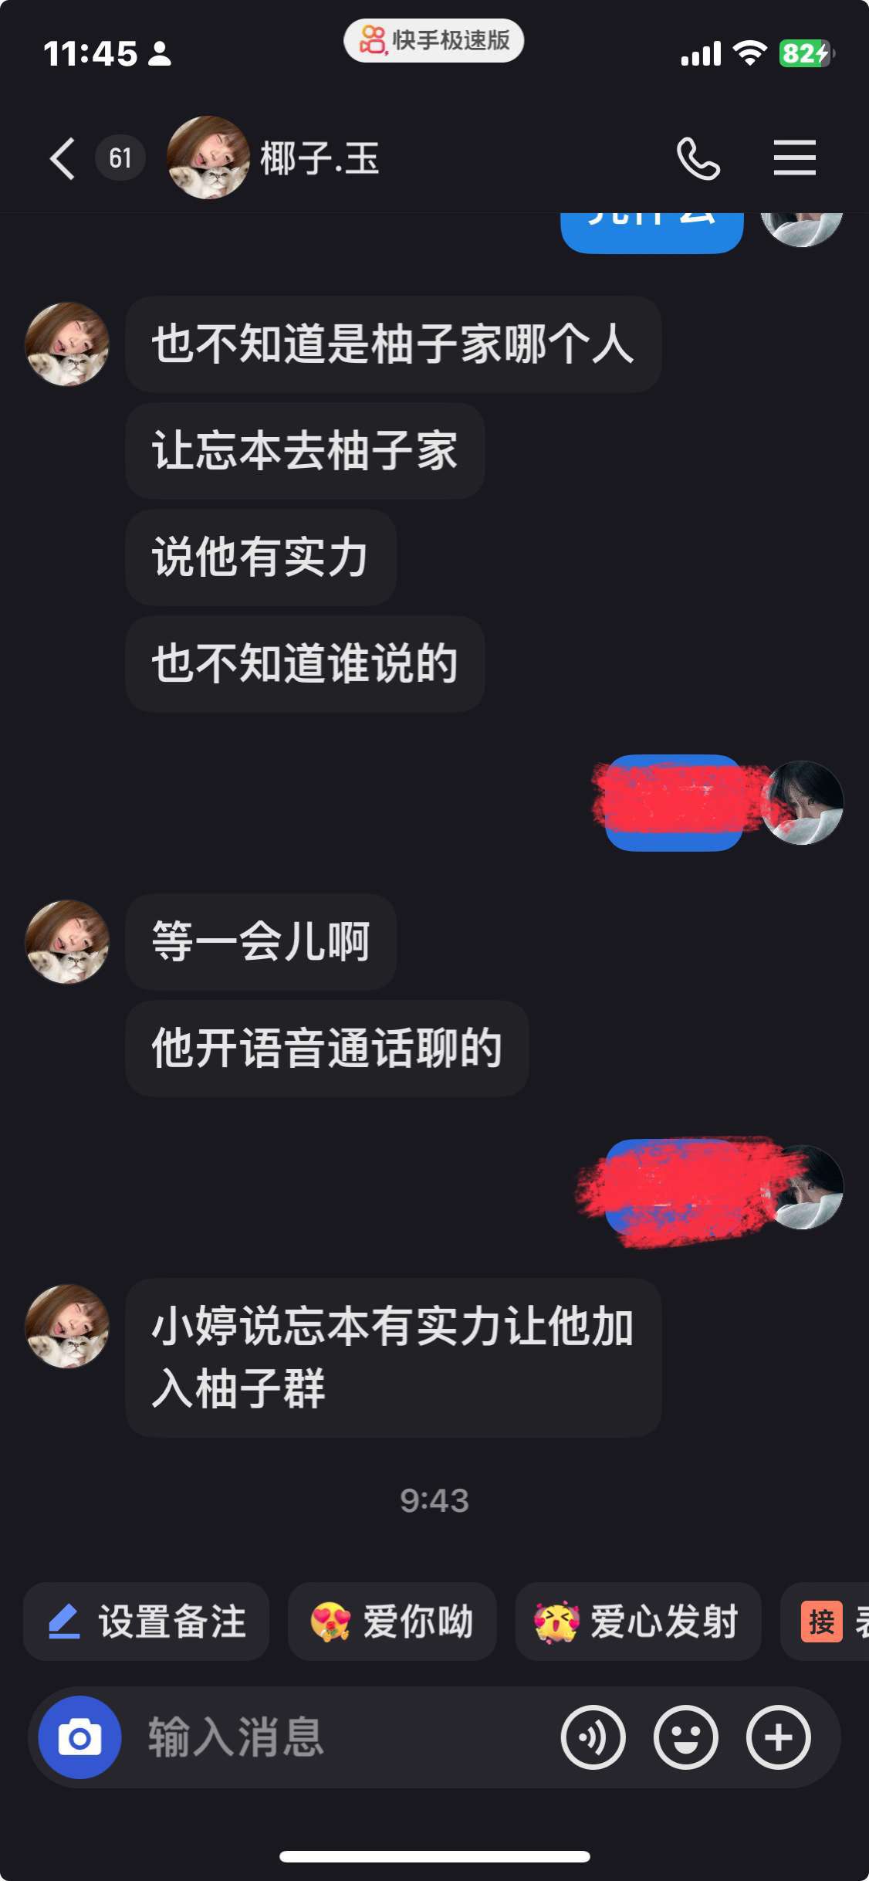The image size is (869, 1881).
Task: Open the chat hamburger menu
Action: click(x=794, y=158)
